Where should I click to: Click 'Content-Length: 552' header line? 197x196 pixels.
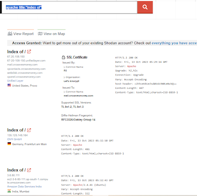click(75, 194)
